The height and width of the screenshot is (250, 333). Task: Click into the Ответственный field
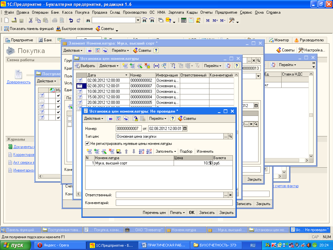coord(169,195)
